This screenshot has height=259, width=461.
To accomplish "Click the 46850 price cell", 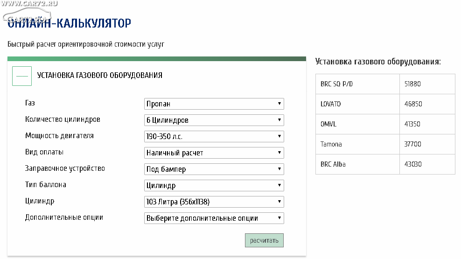I will pyautogui.click(x=427, y=104).
